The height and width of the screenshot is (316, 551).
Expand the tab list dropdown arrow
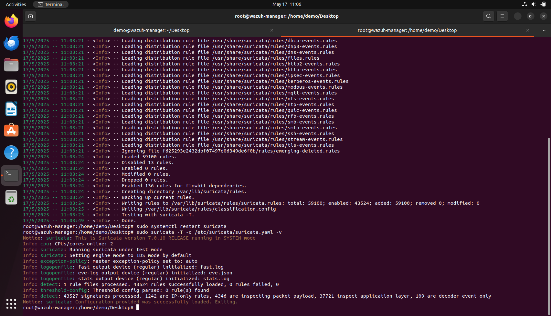click(x=544, y=30)
